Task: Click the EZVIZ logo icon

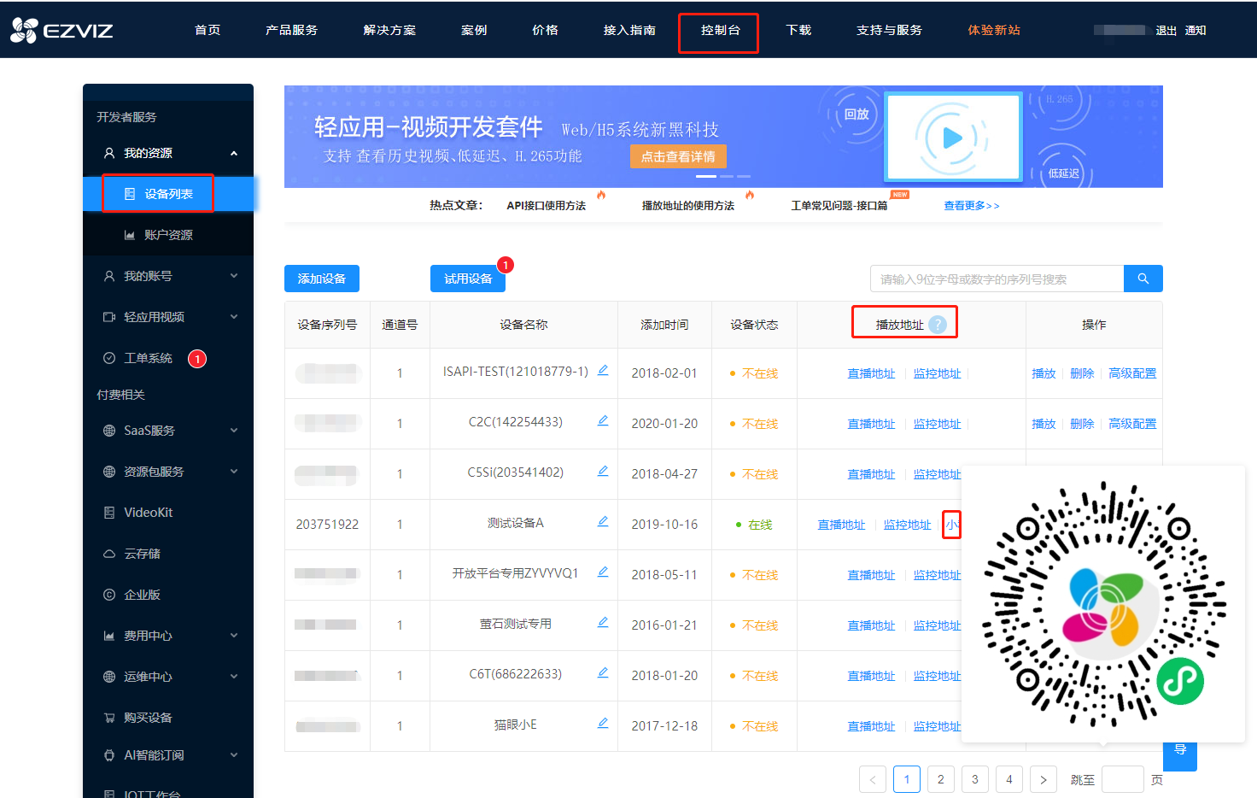Action: click(26, 30)
